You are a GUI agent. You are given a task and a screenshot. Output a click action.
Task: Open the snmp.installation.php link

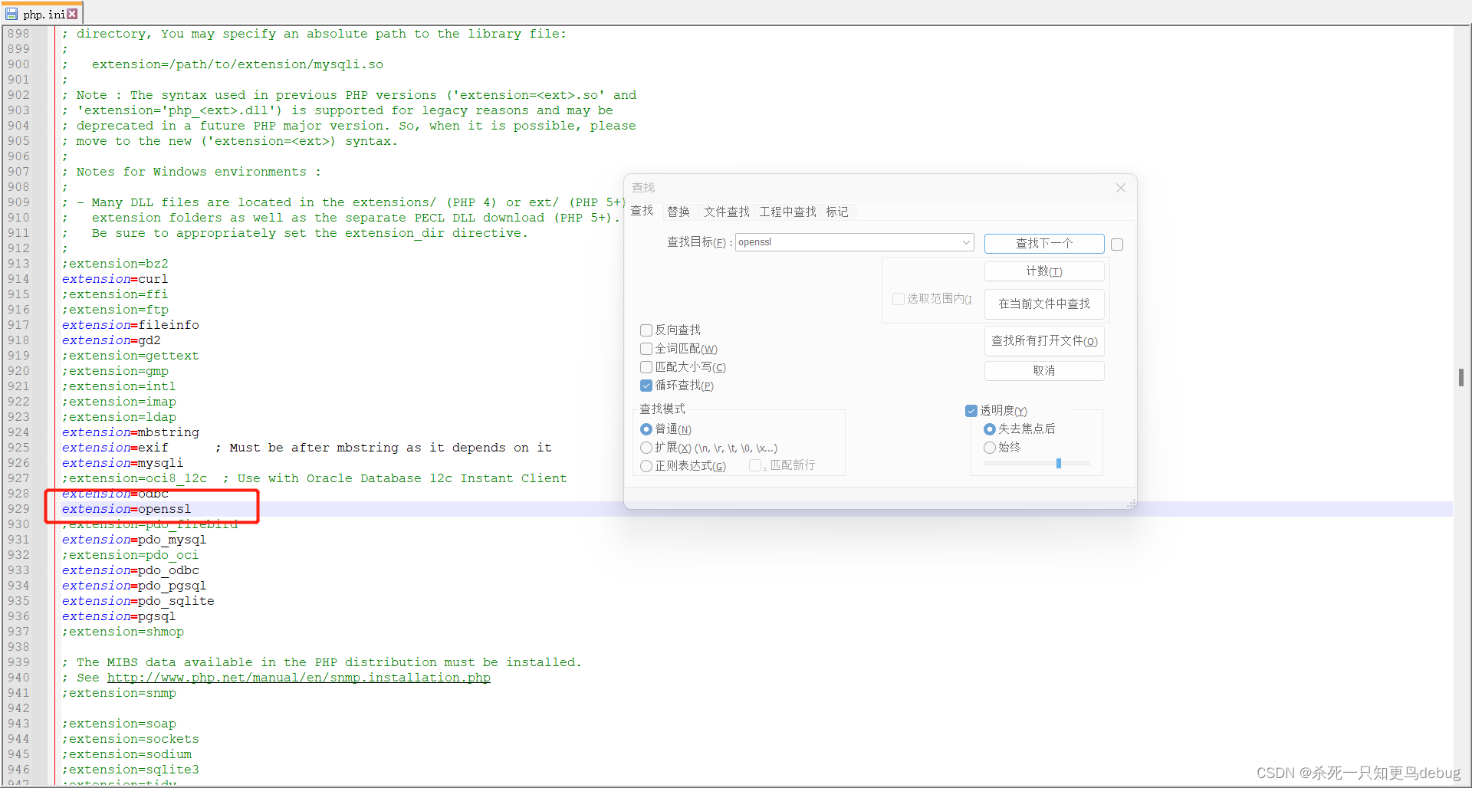click(x=299, y=678)
